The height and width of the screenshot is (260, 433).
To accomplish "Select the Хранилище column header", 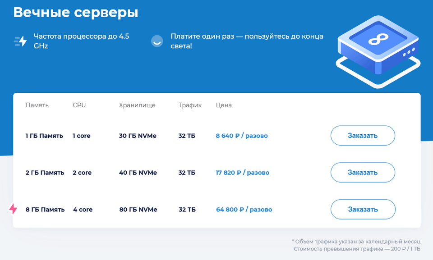I will click(137, 105).
